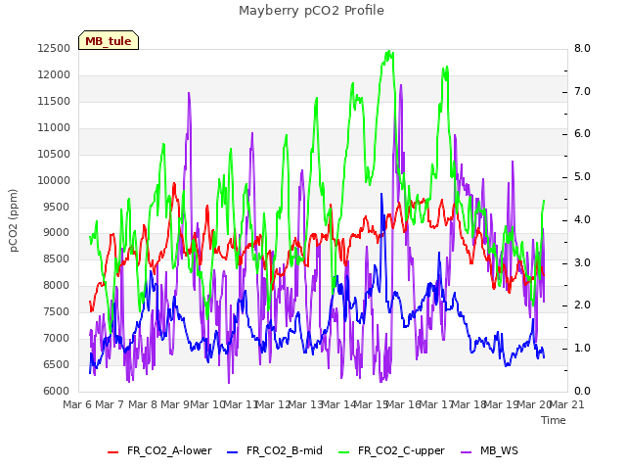Click the 8.0 right-axis tick label
626x470 pixels.
coord(583,49)
